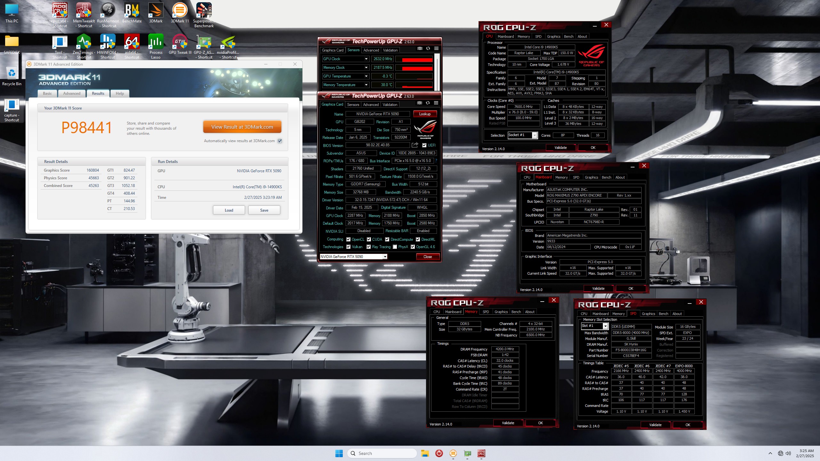Click the clock and date in system tray

805,453
